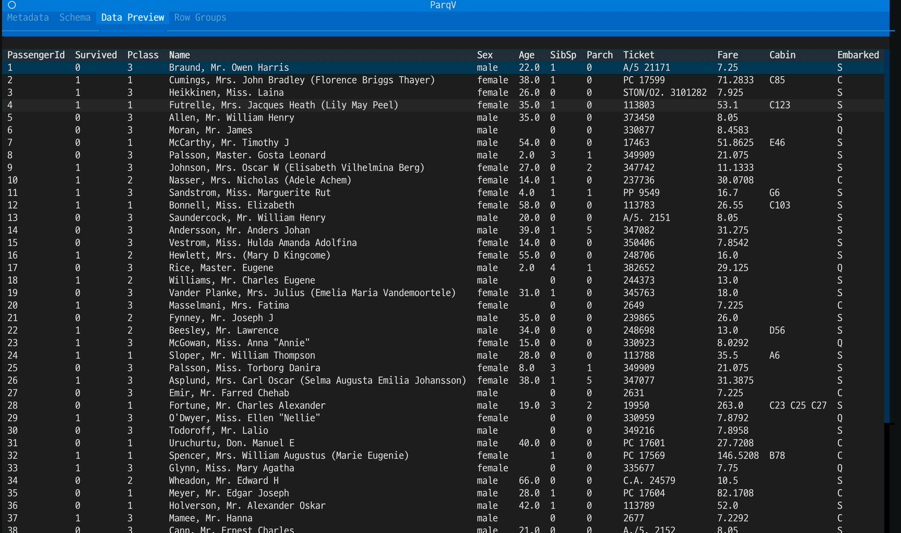This screenshot has width=901, height=533.
Task: Click the Sex column header
Action: 484,54
